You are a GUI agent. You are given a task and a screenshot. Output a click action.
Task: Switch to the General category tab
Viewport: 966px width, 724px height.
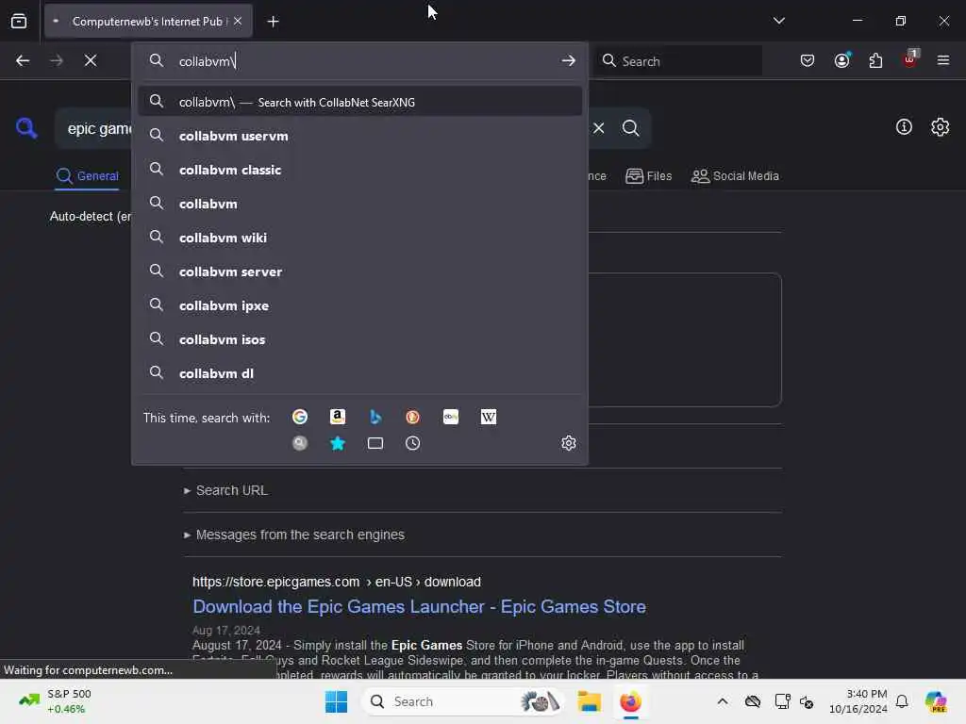pos(87,176)
